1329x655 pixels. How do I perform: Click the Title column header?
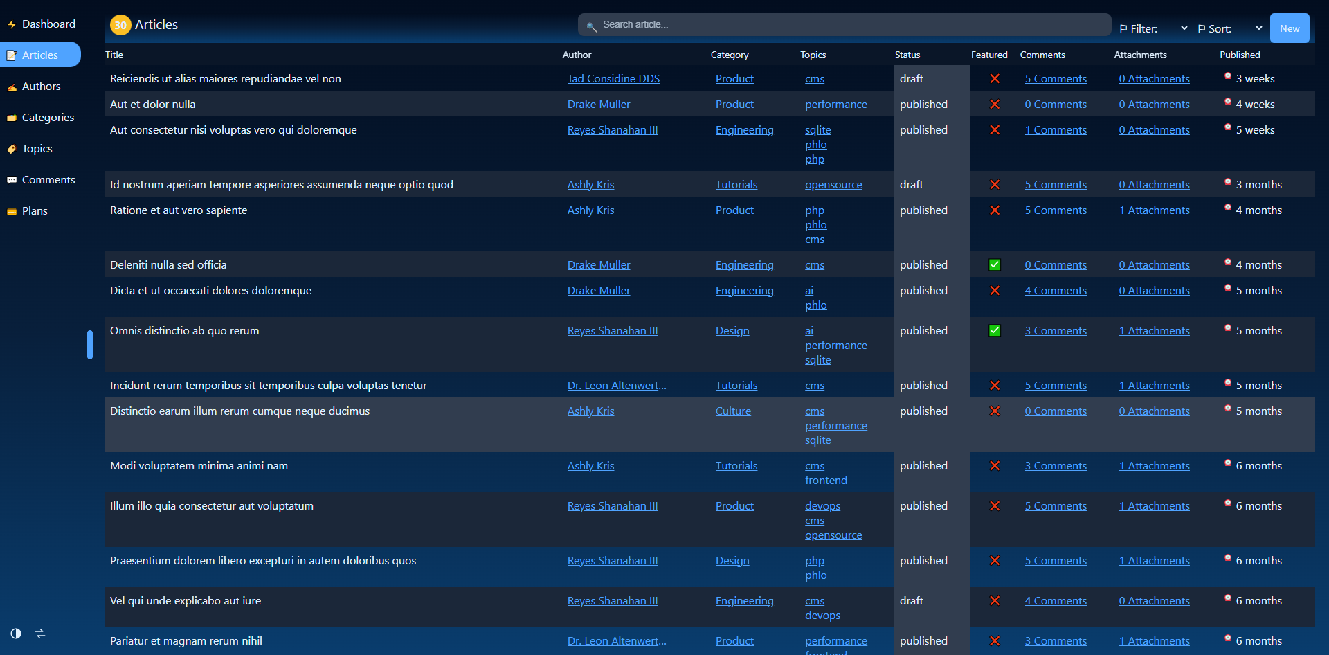click(114, 55)
